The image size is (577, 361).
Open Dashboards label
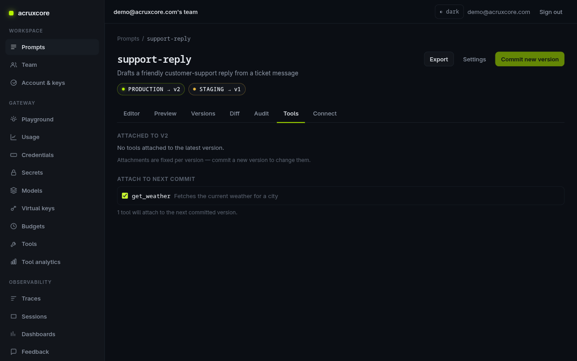[x=38, y=334]
